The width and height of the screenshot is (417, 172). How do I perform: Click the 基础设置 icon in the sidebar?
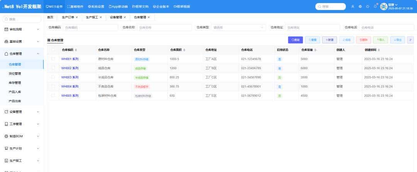pyautogui.click(x=7, y=41)
